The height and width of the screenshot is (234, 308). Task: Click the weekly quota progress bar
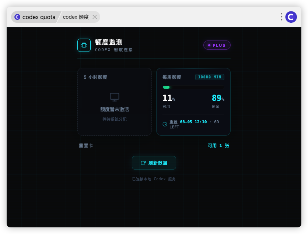(193, 87)
